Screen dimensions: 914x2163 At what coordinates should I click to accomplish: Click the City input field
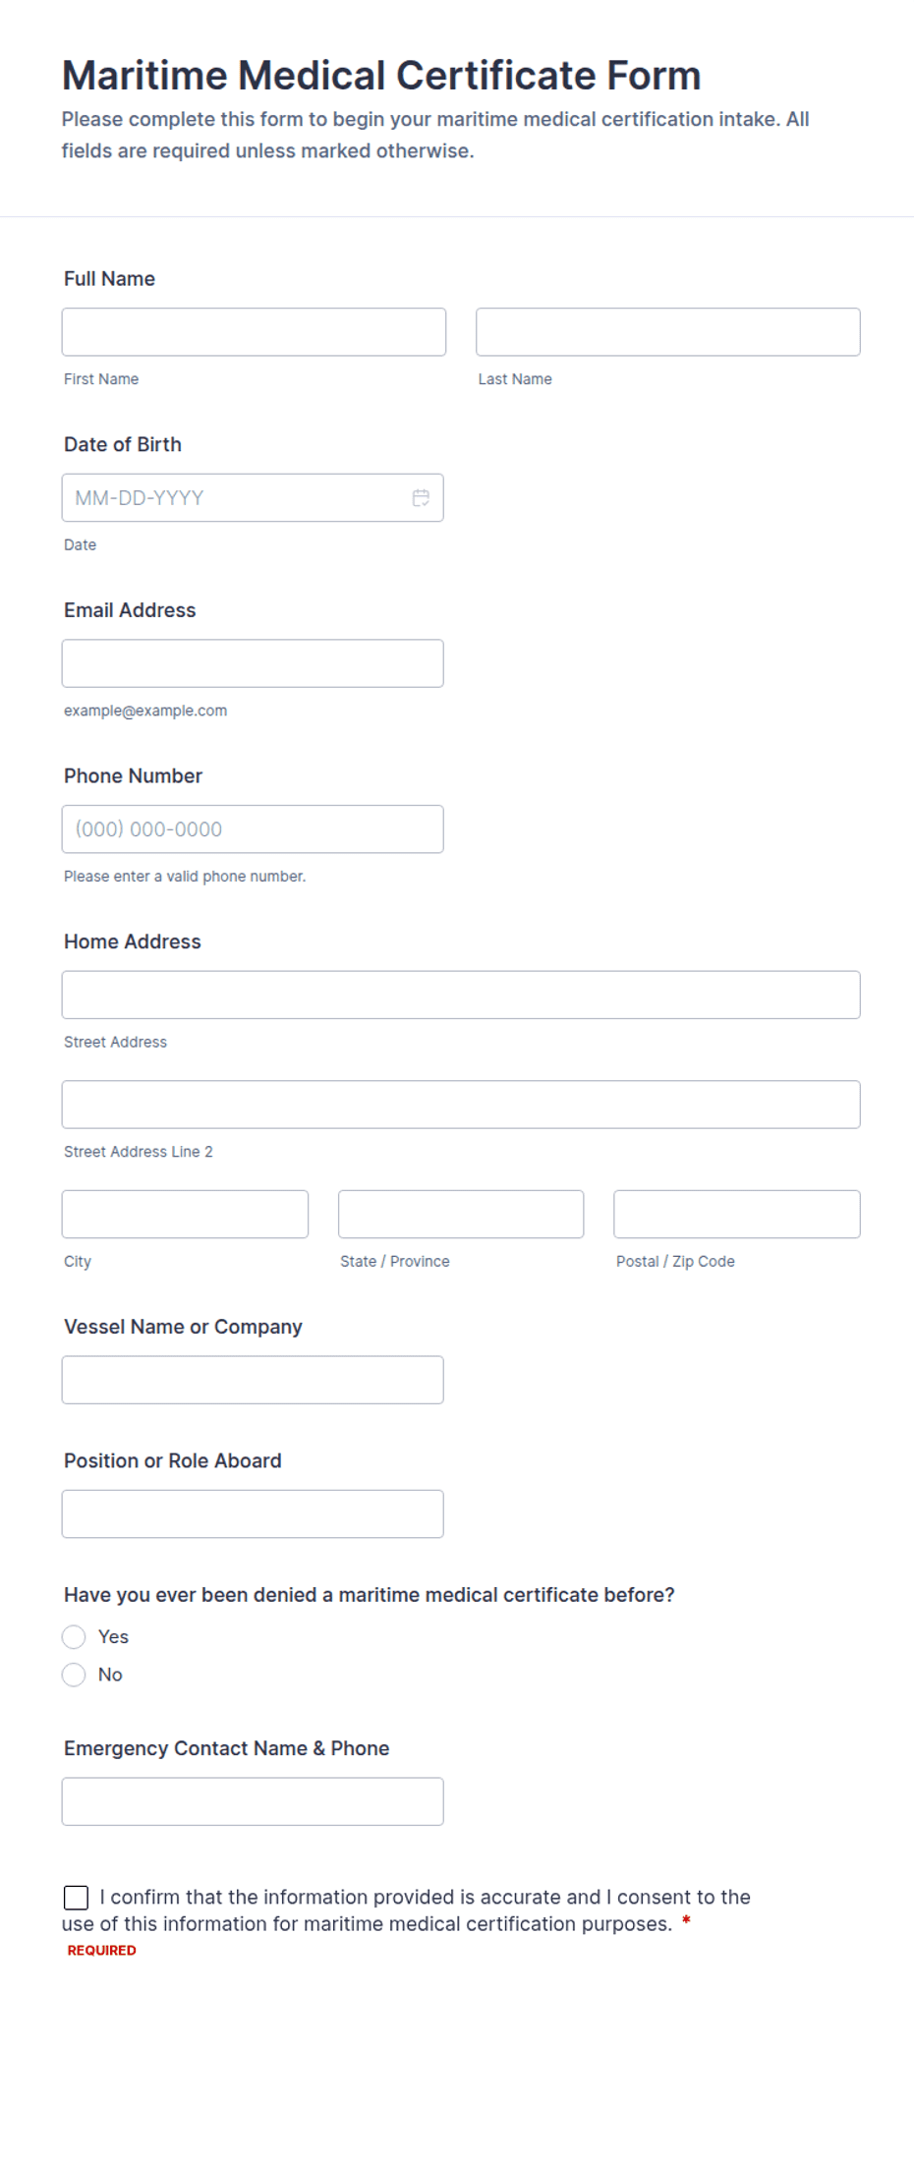[185, 1215]
